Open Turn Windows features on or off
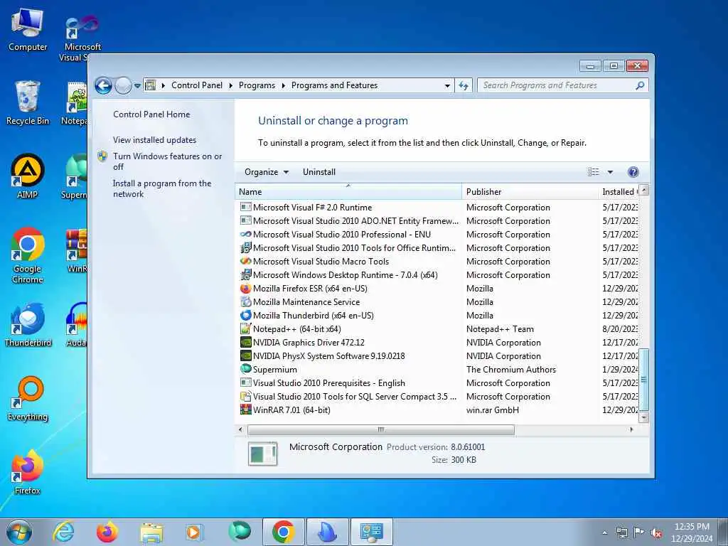 click(167, 161)
